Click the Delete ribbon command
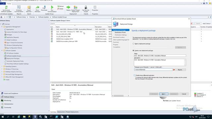Screen dimensions: 212x119 (60, 9)
